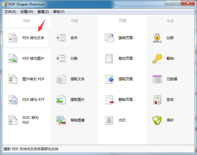The height and width of the screenshot is (155, 197).
Task: Choose the 元数据 label
Action: coord(172,79)
